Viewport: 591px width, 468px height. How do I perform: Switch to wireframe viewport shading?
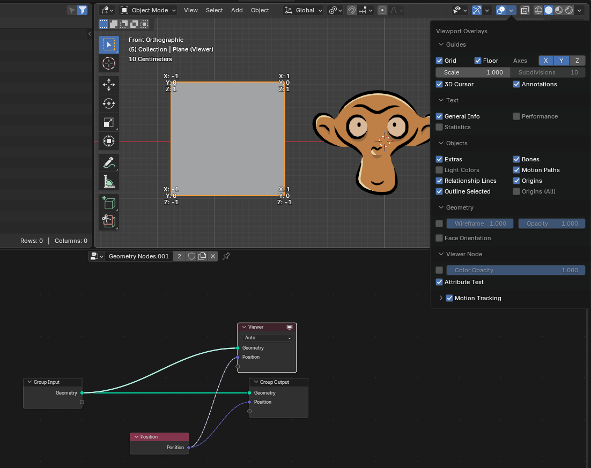538,10
